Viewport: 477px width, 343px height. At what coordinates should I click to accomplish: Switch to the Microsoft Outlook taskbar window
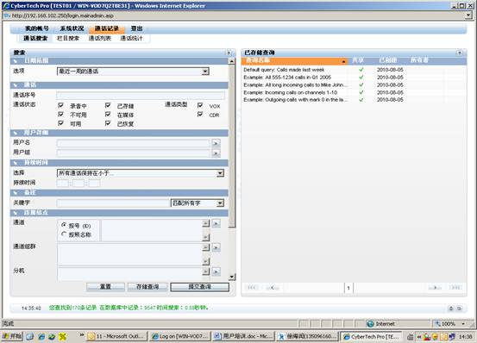click(x=117, y=336)
